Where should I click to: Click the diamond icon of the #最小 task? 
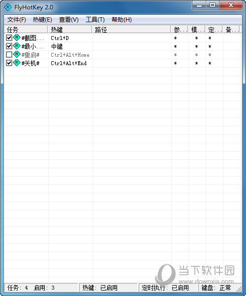(17, 46)
